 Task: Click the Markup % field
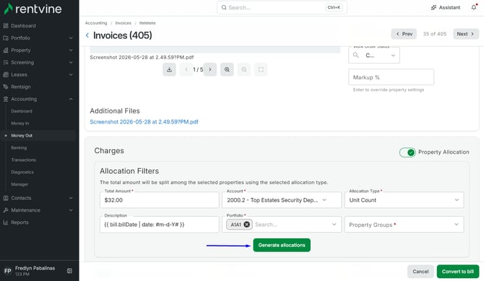click(391, 77)
